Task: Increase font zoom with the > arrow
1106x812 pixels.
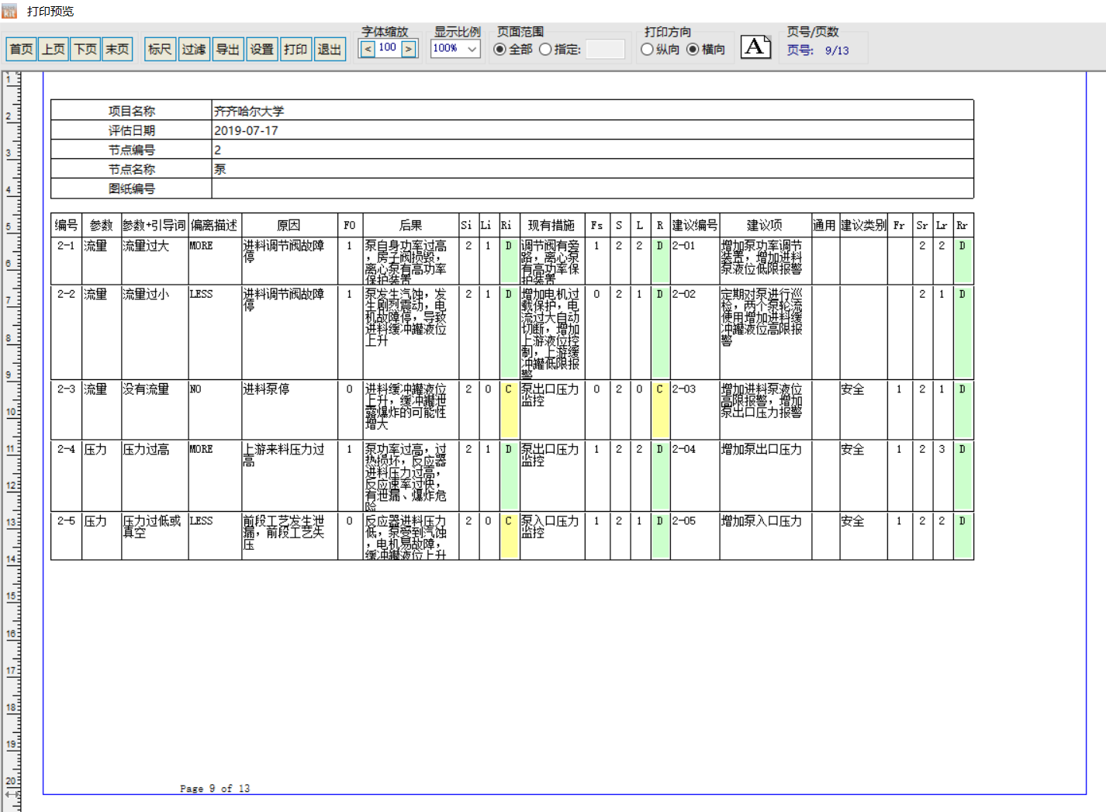Action: click(409, 49)
